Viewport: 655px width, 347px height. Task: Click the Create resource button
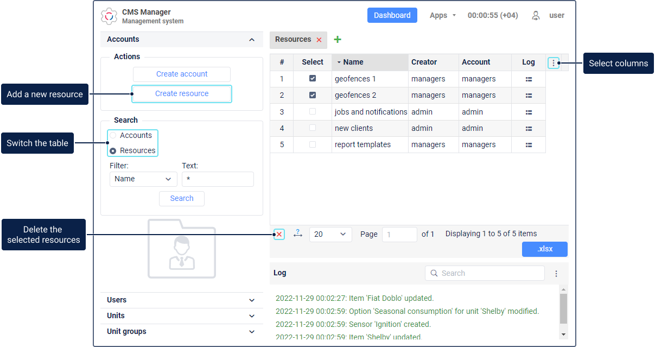click(182, 93)
